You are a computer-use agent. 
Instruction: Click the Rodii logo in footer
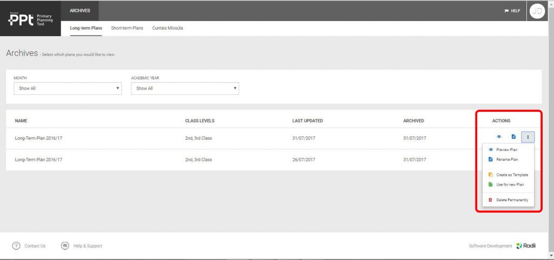click(526, 246)
